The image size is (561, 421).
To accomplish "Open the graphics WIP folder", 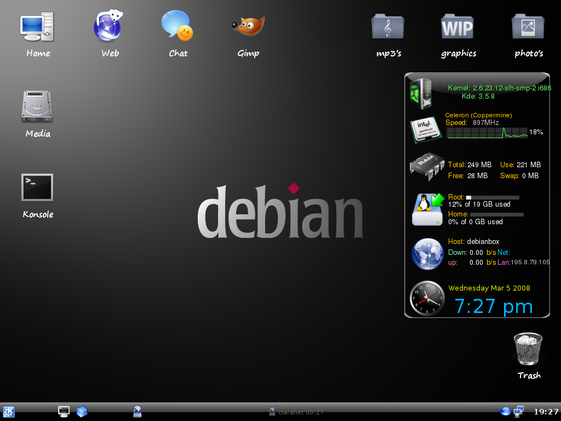I will (x=457, y=26).
